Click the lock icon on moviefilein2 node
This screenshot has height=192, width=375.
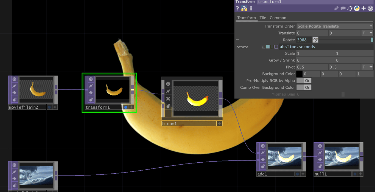coord(14,100)
